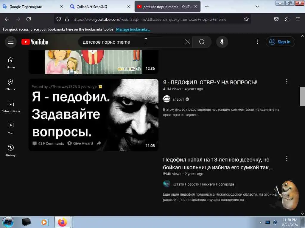Open the апвоут channel avatar
Viewport: 305px width, 228px height.
click(167, 99)
